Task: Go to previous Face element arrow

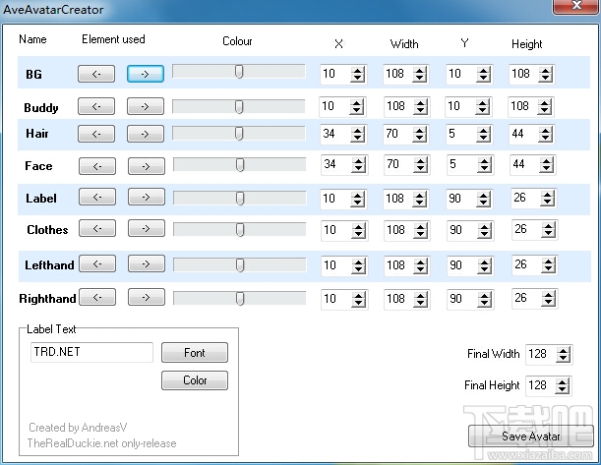Action: tap(97, 166)
